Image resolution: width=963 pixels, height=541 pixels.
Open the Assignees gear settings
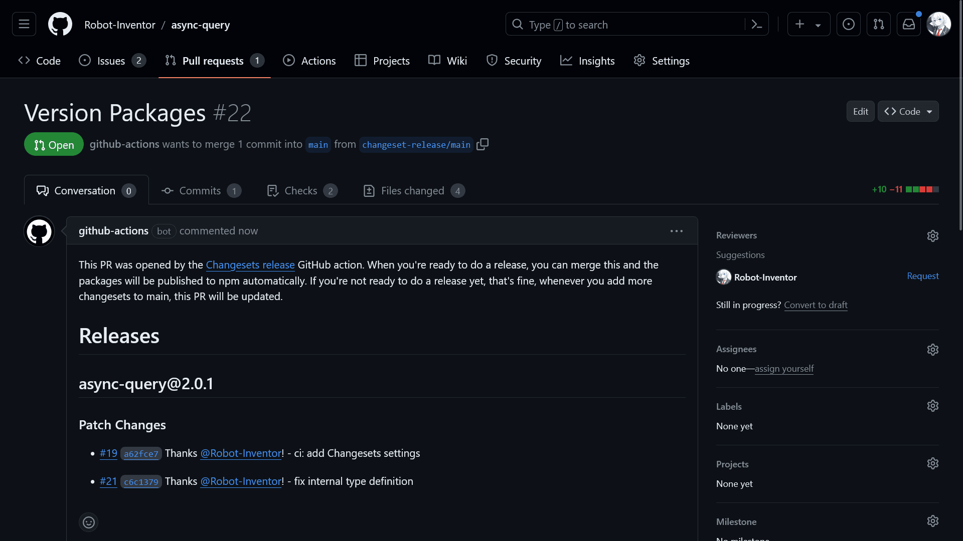click(933, 350)
